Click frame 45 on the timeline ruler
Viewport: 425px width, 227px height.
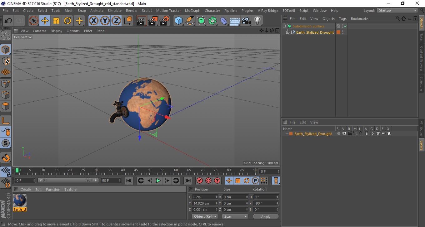[136, 170]
